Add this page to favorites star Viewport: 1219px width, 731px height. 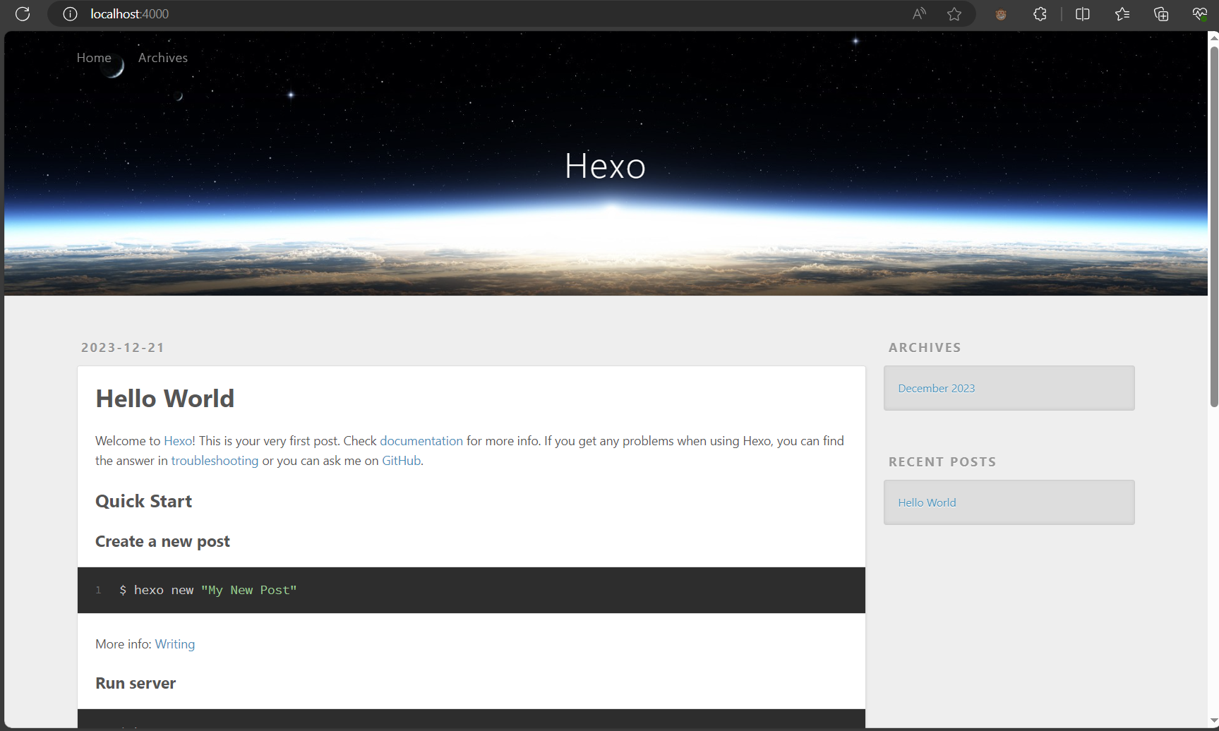954,14
